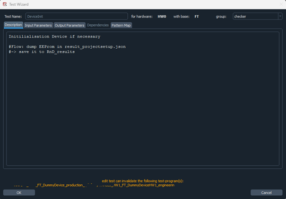Click the 'Initilialisation Device if necessary' line
Viewport: 286px width, 199px height.
(x=55, y=37)
